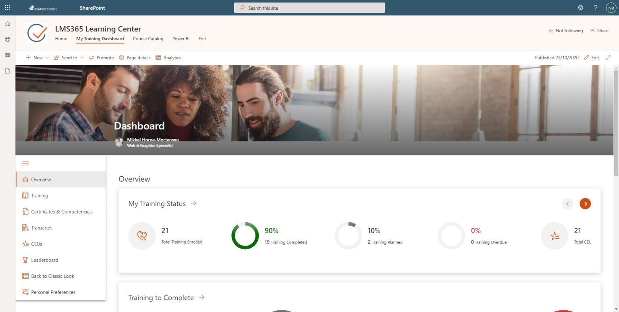This screenshot has width=619, height=312.
Task: Click the plus icon beside New
Action: pos(28,58)
